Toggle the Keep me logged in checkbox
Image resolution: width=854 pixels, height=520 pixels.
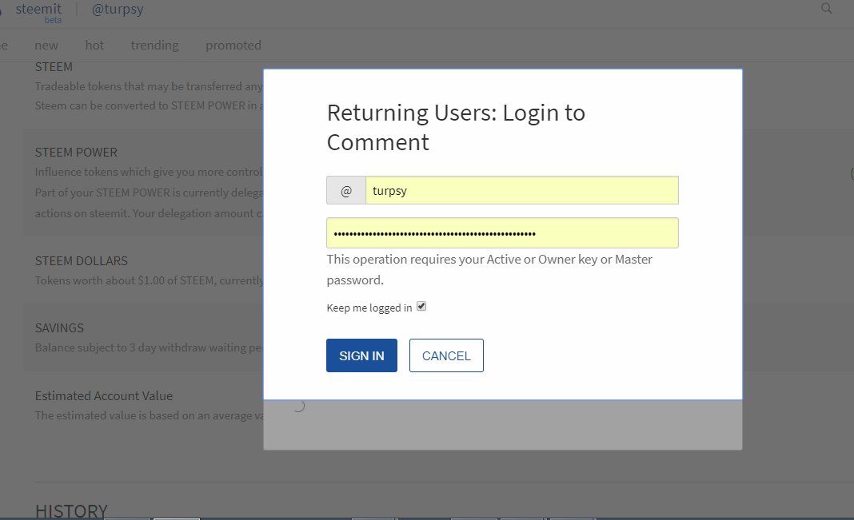click(x=421, y=306)
